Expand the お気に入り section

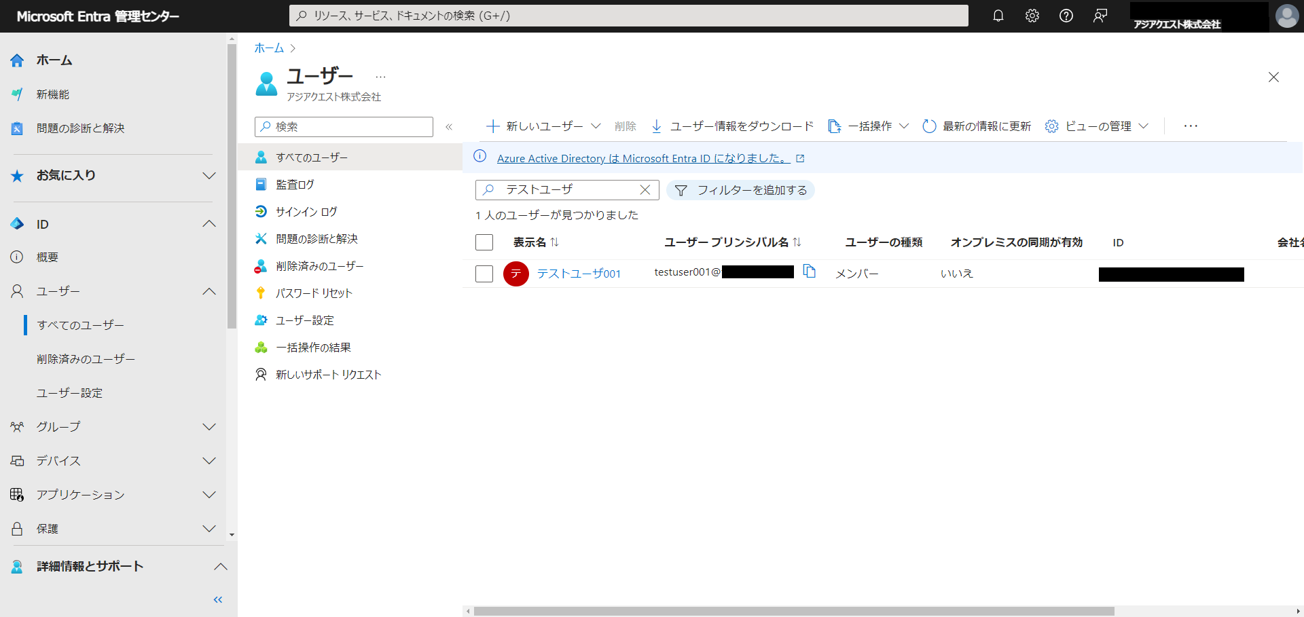tap(209, 176)
